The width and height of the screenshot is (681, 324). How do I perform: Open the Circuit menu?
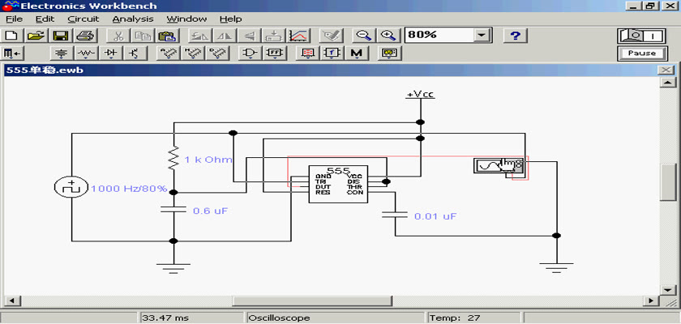(84, 19)
